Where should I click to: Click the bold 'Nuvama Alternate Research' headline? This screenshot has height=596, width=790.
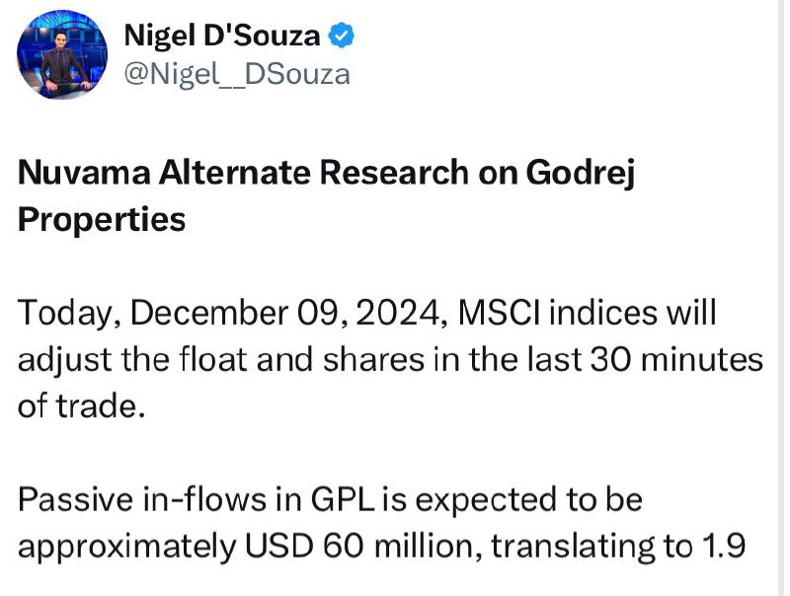tap(243, 173)
